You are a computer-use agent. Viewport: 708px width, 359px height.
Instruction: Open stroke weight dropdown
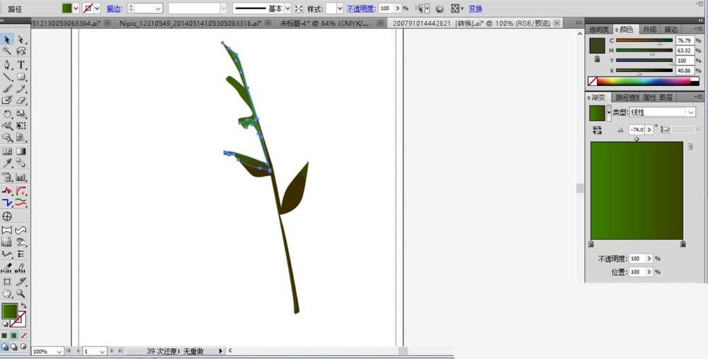pos(158,8)
